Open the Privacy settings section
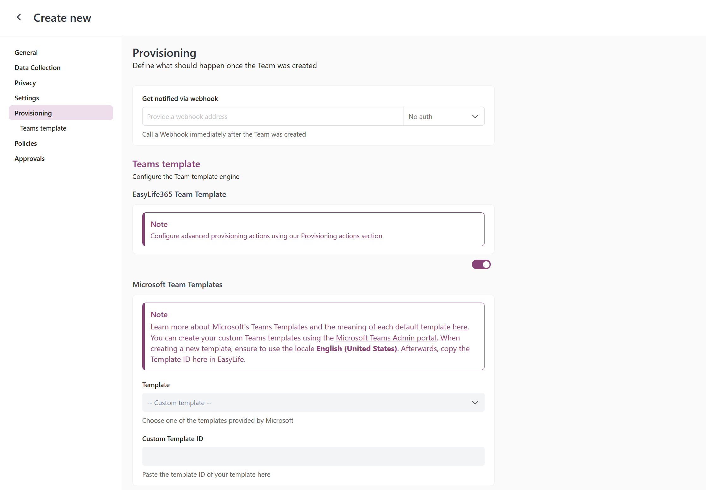Viewport: 706px width, 490px height. pos(25,83)
